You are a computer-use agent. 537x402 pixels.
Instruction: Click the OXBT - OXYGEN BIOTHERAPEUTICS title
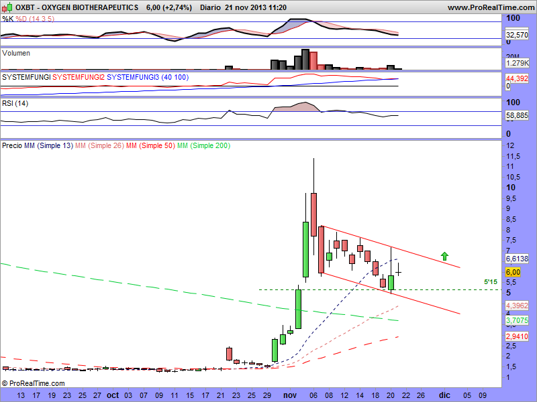(77, 7)
